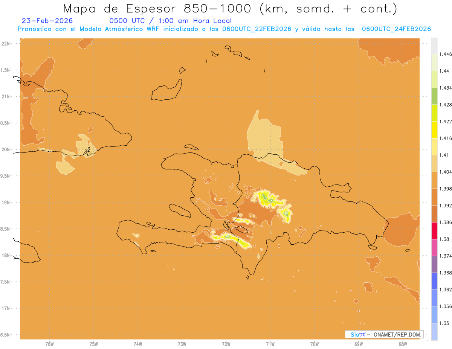
Task: Click the time '0500 UTC / 1:00 am Hora Local'
Action: coord(170,21)
